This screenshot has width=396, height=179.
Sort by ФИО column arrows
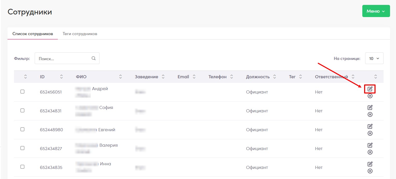[x=121, y=77]
